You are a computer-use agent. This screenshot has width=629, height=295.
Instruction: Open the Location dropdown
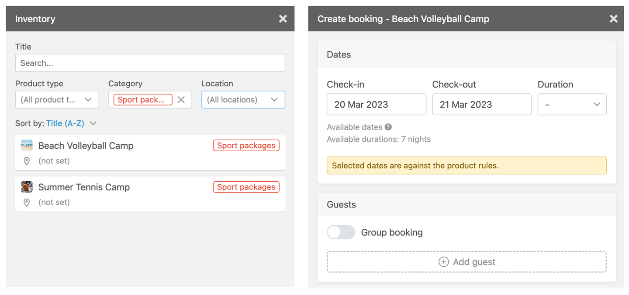click(243, 100)
